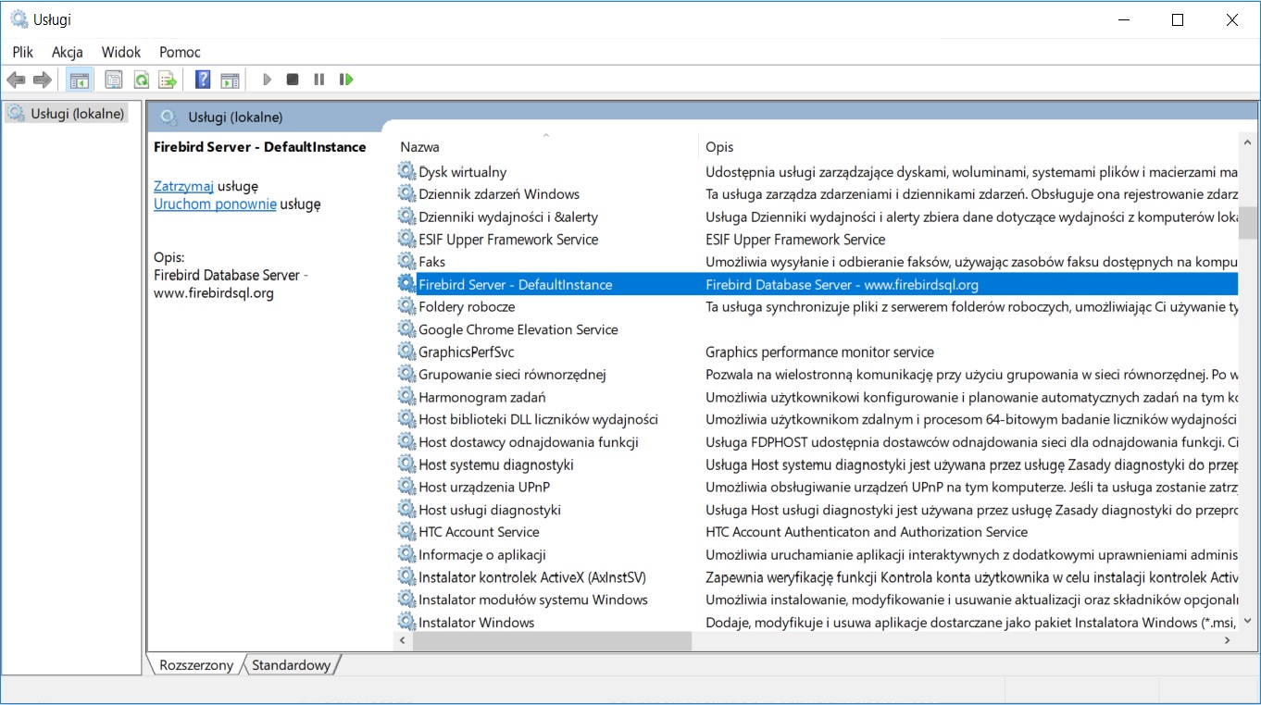The image size is (1261, 705).
Task: Switch to the Standardowy tab
Action: coord(291,665)
